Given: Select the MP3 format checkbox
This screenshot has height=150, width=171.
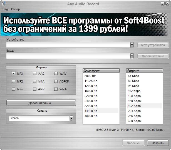Looking at the screenshot, I should click(14, 74).
